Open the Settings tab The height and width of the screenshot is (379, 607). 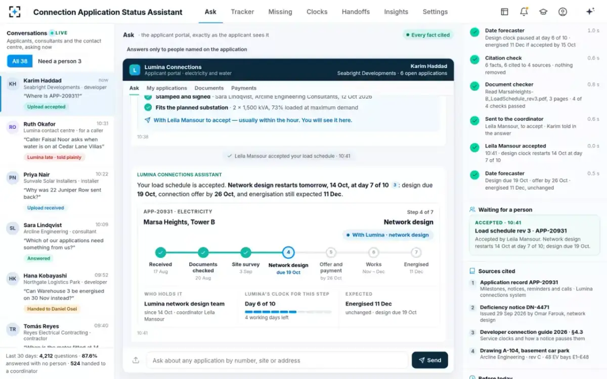tap(435, 12)
